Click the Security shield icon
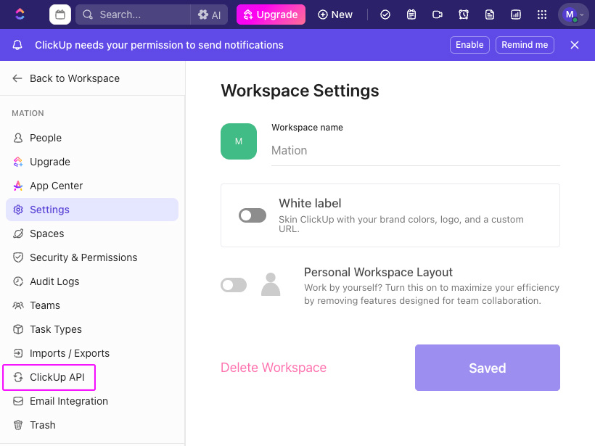595x446 pixels. click(x=18, y=257)
